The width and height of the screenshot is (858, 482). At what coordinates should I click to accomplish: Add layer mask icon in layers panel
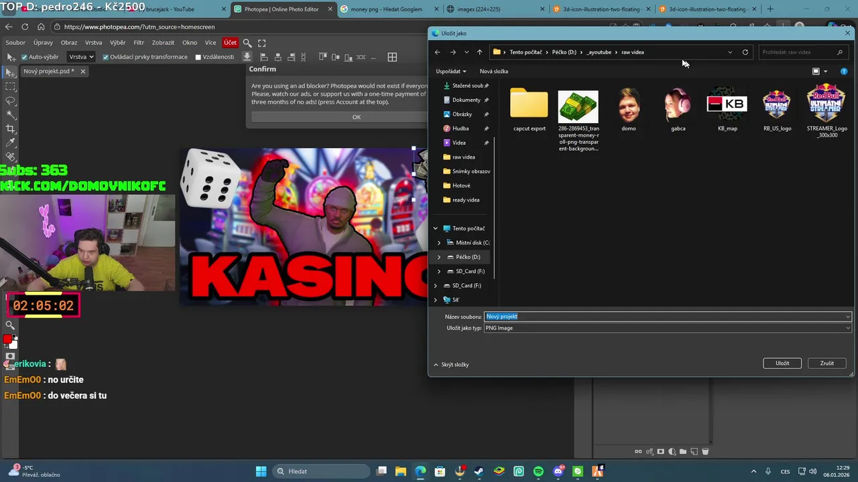coord(661,452)
